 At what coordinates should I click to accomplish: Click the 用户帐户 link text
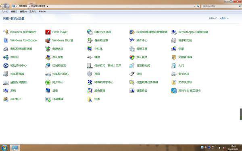point(16,99)
